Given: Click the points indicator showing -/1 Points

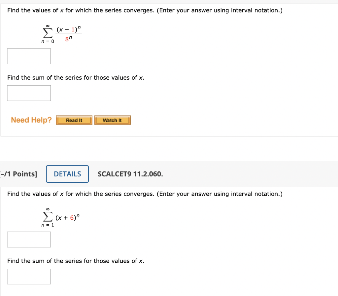Looking at the screenshot, I should 18,174.
